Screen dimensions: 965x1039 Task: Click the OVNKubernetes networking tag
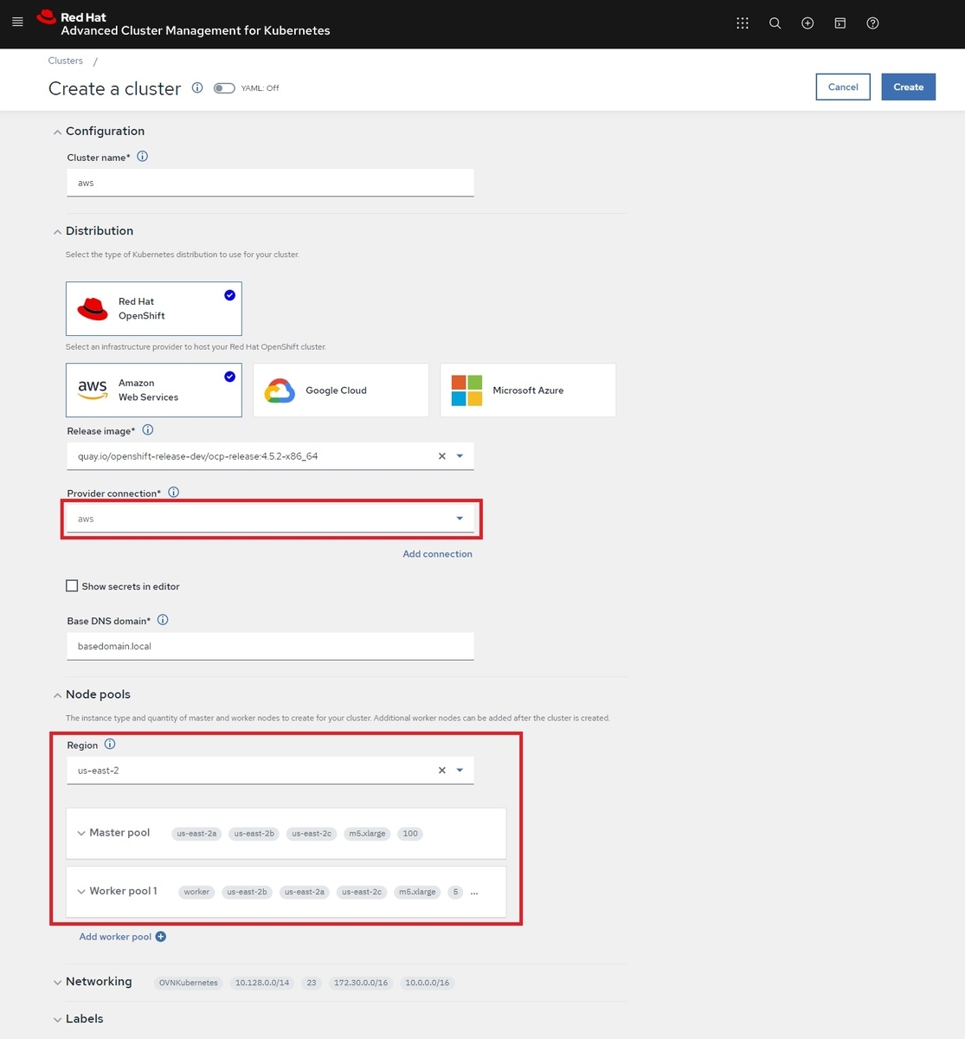click(189, 983)
